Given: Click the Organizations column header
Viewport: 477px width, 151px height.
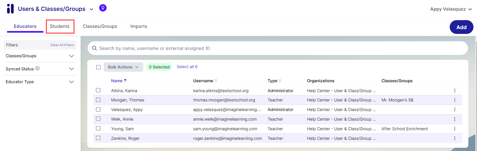Looking at the screenshot, I should (x=321, y=81).
